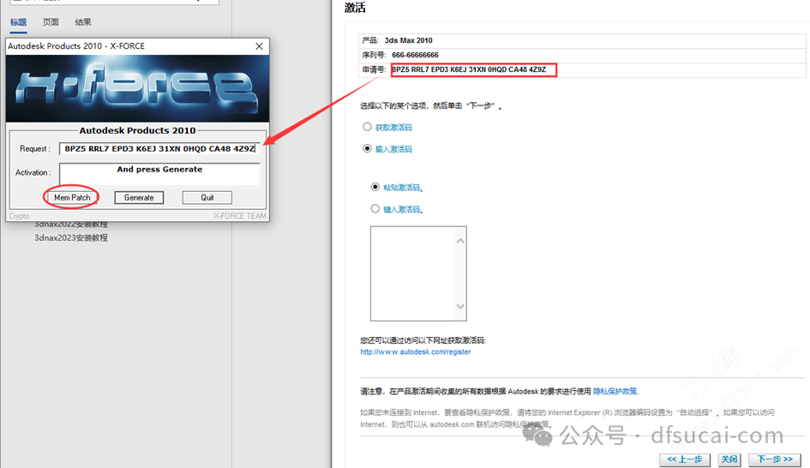
Task: Click the Generate button in X-FORCE
Action: click(139, 197)
